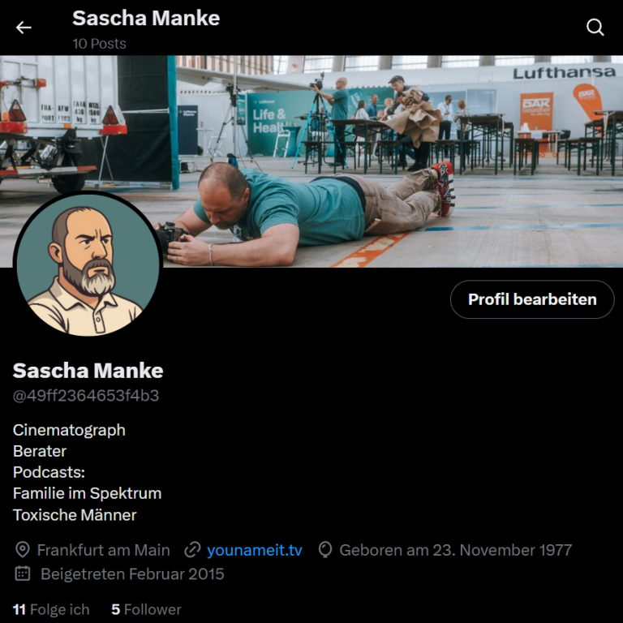View the 5 Follower list
This screenshot has height=623, width=623.
(x=146, y=609)
